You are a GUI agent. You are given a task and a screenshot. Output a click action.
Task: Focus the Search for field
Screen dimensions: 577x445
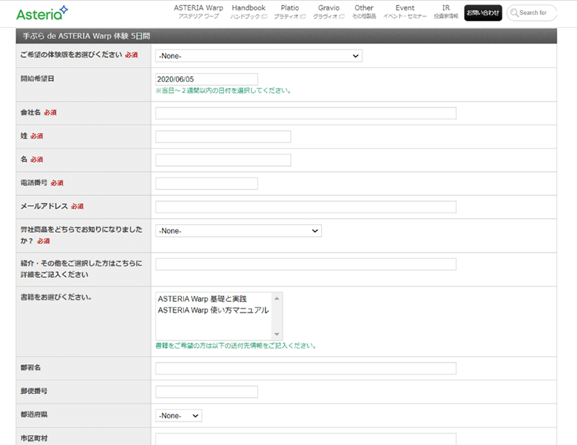(x=532, y=13)
